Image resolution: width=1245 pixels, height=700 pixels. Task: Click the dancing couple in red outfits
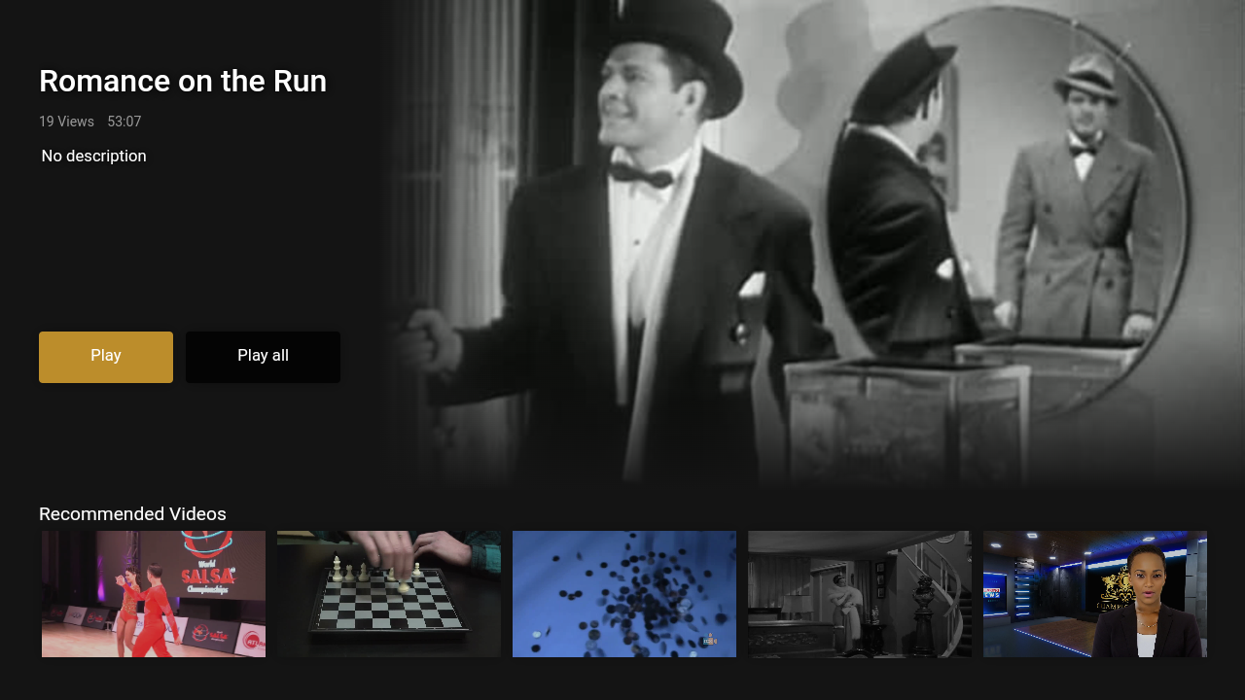(x=146, y=614)
